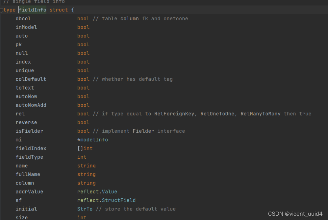Image resolution: width=328 pixels, height=220 pixels.
Task: Click the 'string' type of column field
Action: [x=87, y=183]
